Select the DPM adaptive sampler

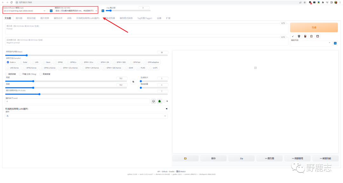(151, 62)
